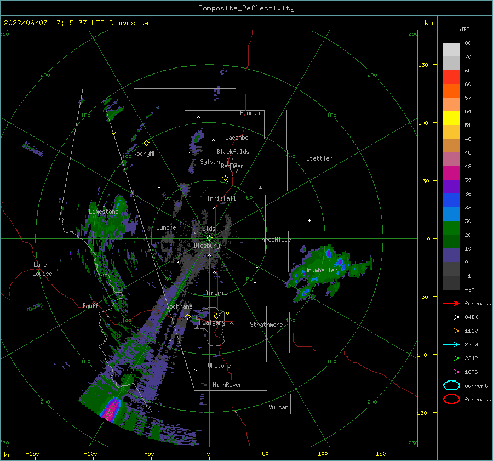Select the Limestone label

pos(104,212)
